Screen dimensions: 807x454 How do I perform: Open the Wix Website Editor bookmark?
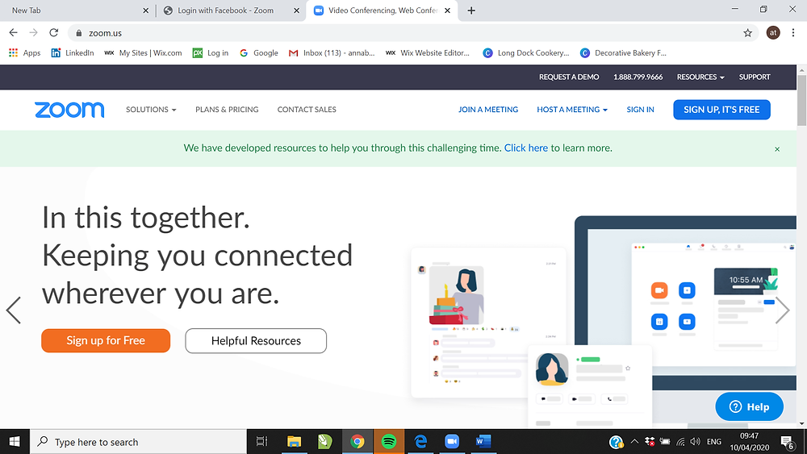point(428,52)
